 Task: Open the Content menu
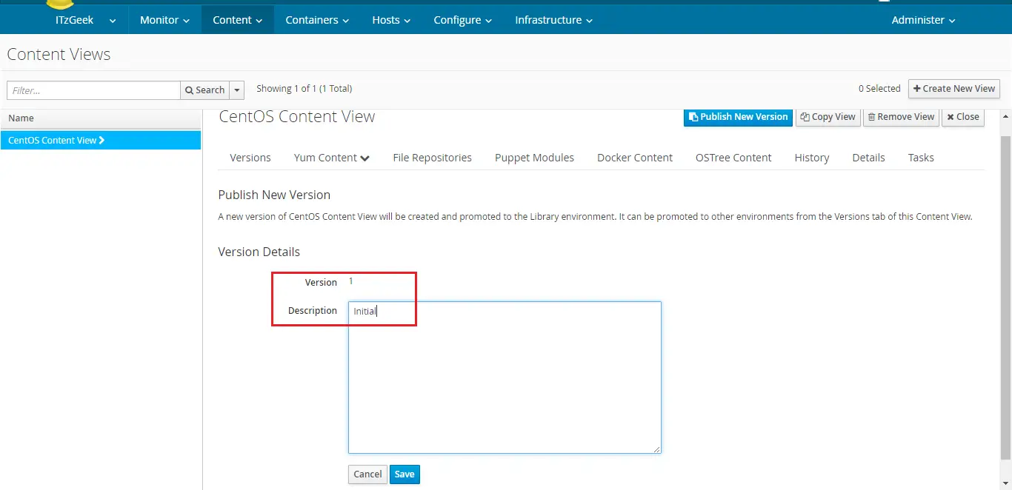237,20
